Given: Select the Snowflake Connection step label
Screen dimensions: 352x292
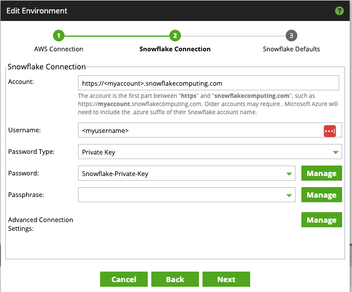Looking at the screenshot, I should click(175, 49).
